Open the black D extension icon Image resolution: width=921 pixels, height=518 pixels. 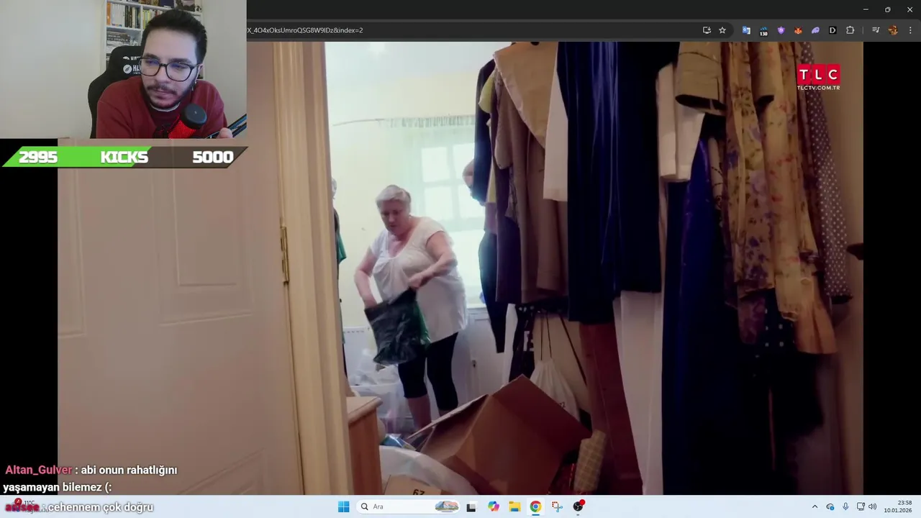[x=832, y=30]
